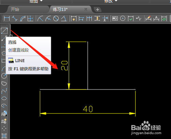
Task: Switch to the 开始 tab
Action: coord(15,9)
